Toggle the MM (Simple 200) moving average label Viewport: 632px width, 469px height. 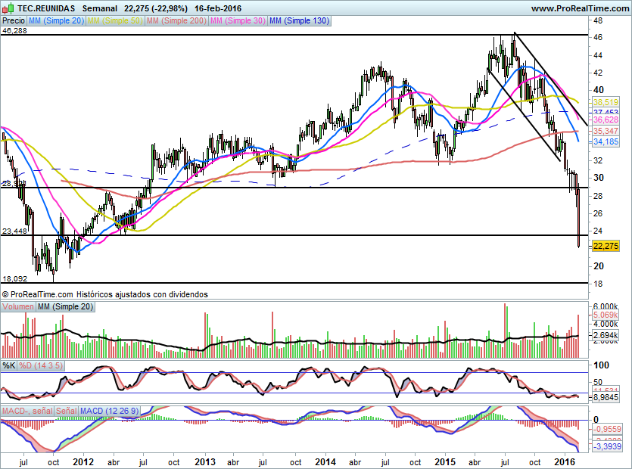[x=177, y=21]
